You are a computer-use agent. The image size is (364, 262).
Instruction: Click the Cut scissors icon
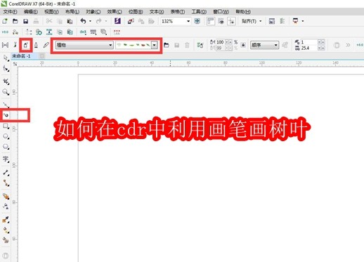point(49,21)
